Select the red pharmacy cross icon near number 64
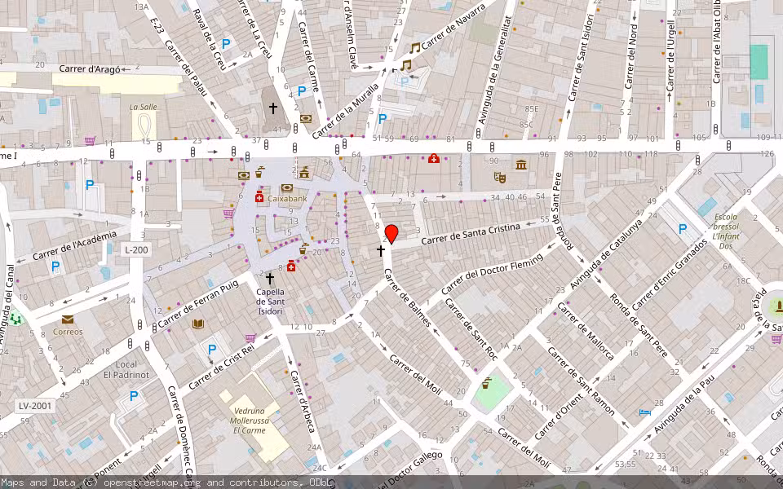 [x=433, y=159]
